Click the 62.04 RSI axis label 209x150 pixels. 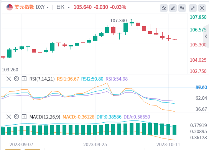[x=201, y=98]
